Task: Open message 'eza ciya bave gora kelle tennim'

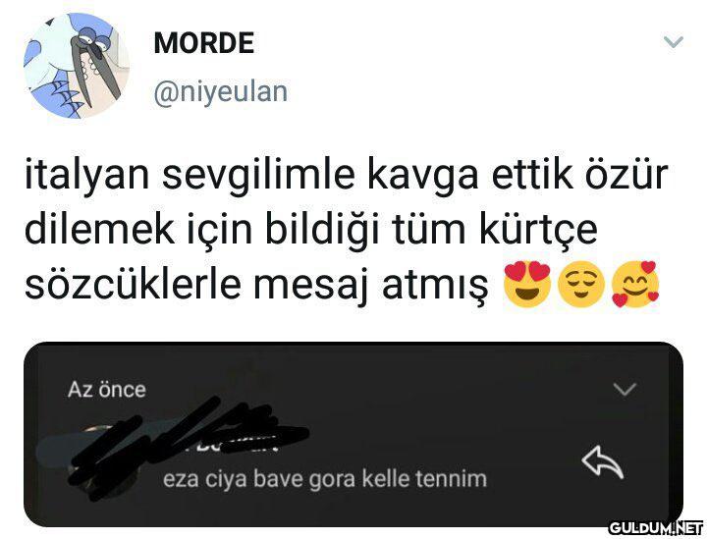Action: (x=325, y=479)
